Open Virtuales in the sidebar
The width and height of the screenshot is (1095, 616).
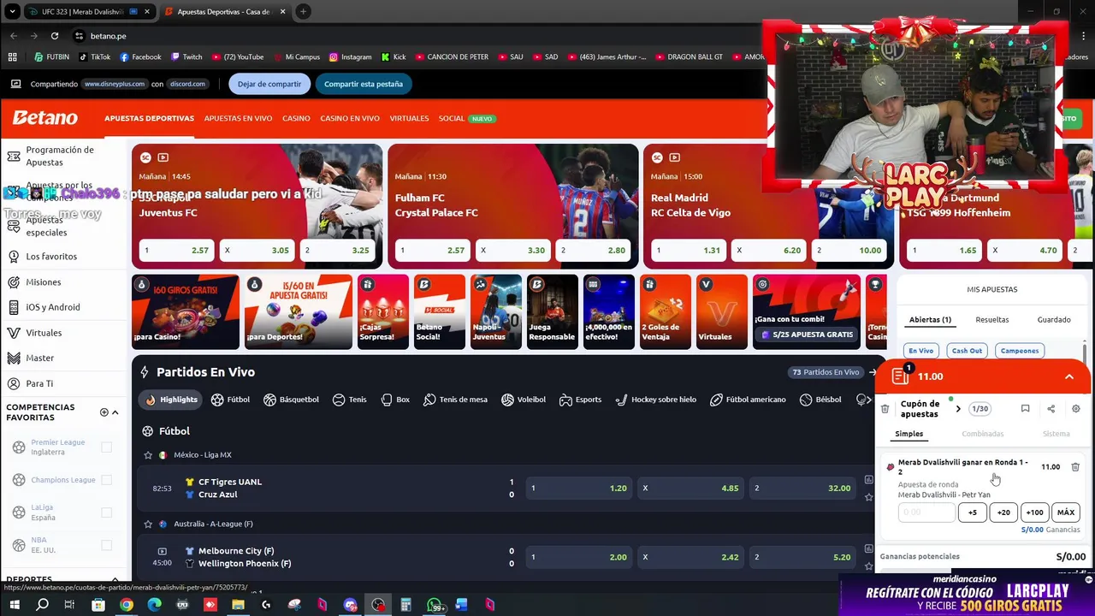tap(44, 333)
